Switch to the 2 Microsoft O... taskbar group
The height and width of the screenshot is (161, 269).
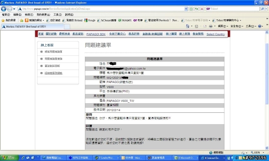point(186,158)
